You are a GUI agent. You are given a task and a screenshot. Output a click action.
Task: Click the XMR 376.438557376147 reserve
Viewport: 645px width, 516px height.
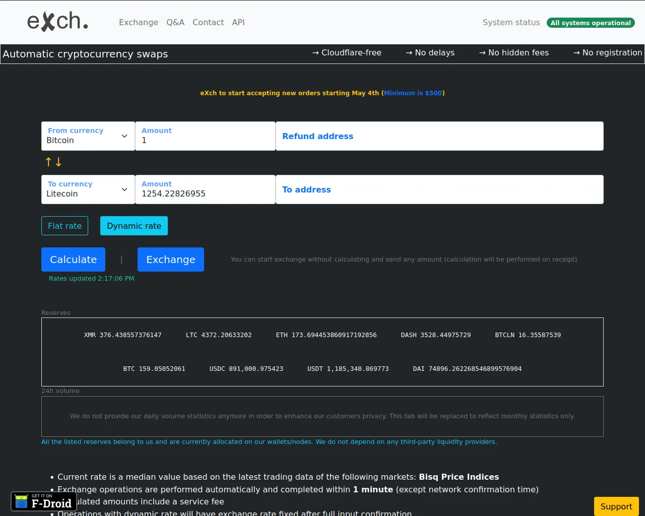123,335
